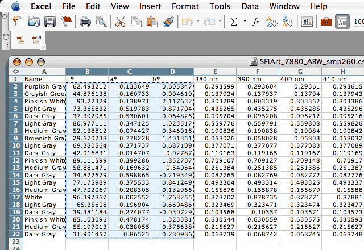Expand the Redo history dropdown arrow

pos(220,21)
